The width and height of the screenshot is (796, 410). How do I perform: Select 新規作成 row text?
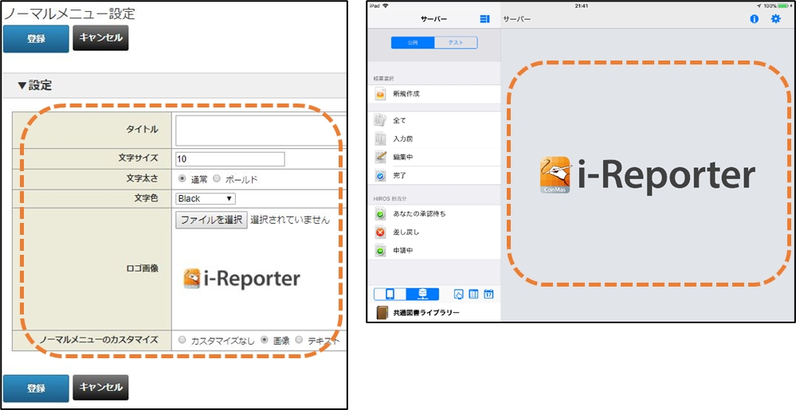pyautogui.click(x=406, y=94)
